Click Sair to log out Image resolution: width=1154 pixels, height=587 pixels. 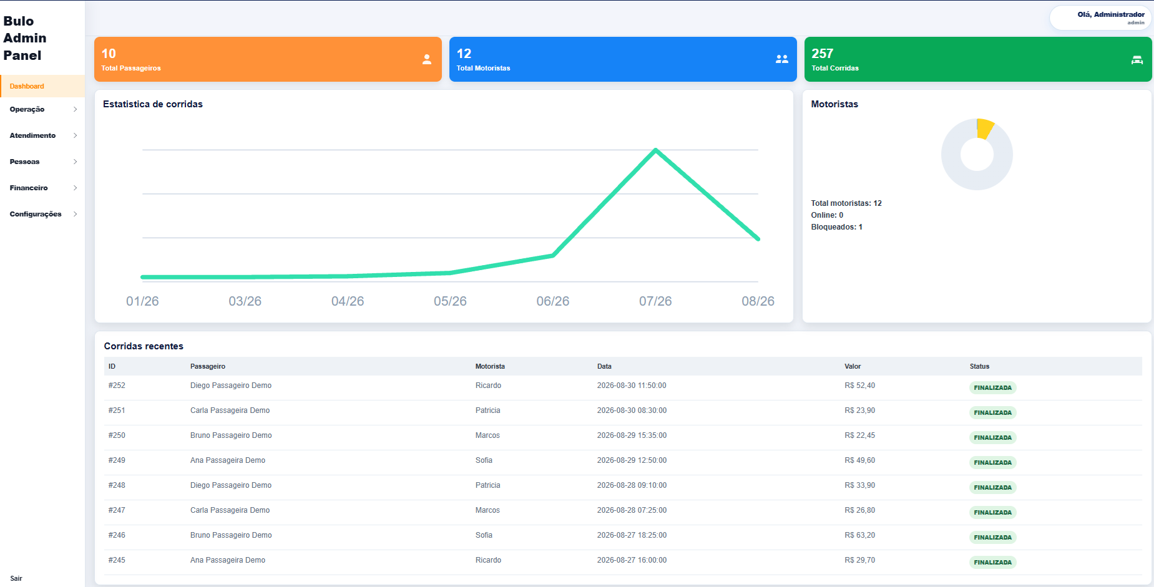tap(16, 578)
